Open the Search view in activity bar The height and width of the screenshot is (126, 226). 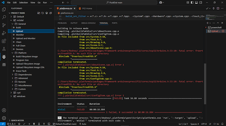(4, 17)
